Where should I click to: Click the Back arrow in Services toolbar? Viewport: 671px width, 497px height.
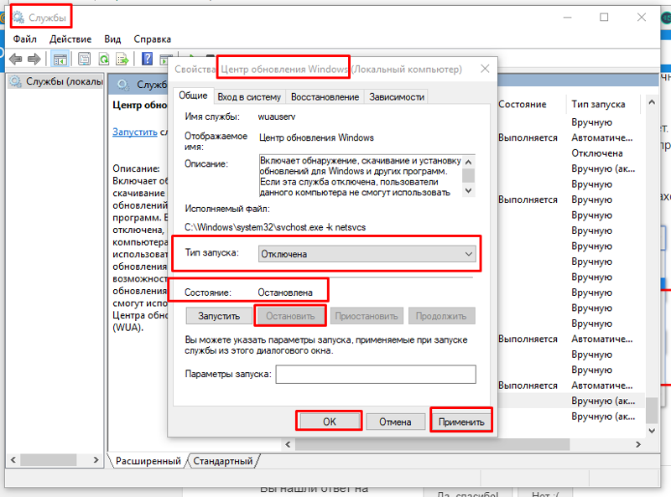pyautogui.click(x=15, y=59)
